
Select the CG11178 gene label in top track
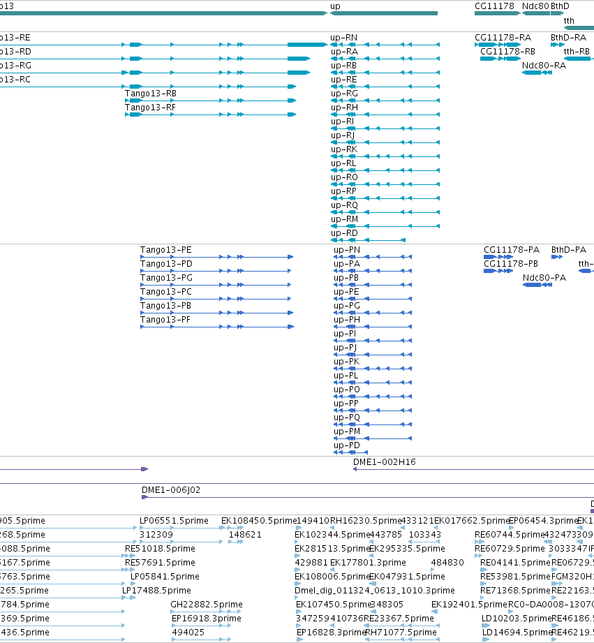(x=494, y=6)
